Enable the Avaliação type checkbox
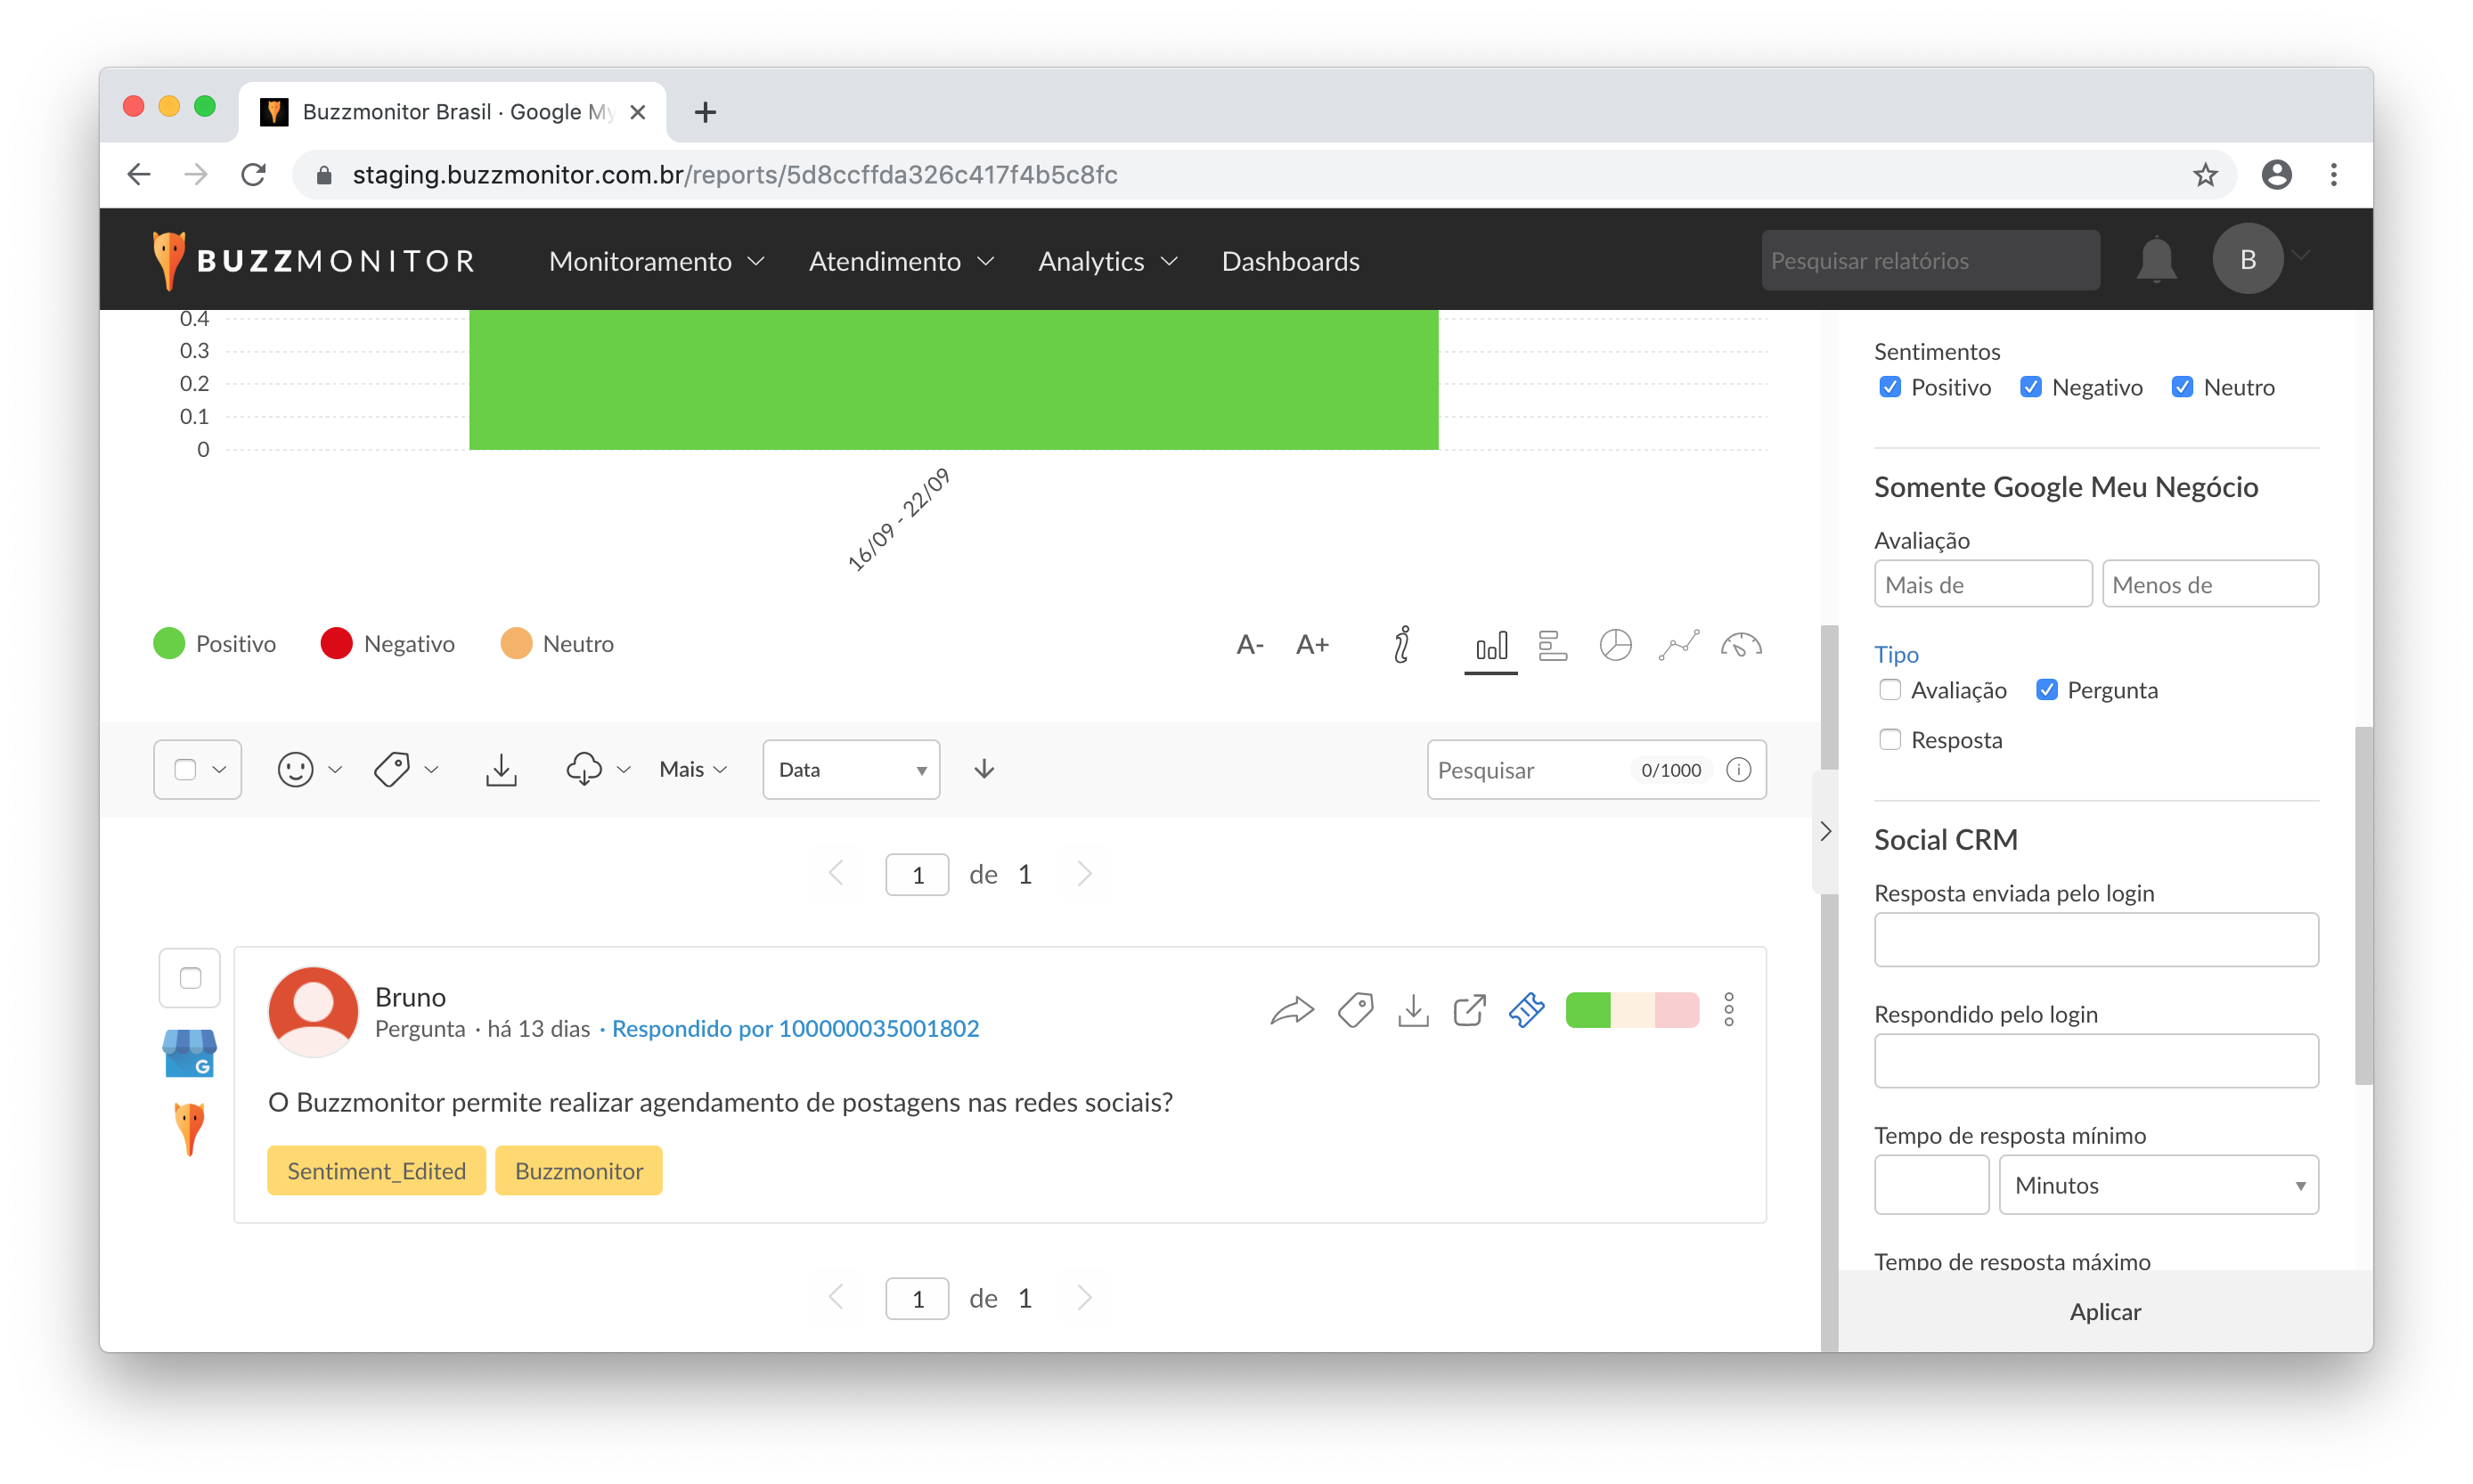This screenshot has height=1484, width=2473. click(1889, 690)
